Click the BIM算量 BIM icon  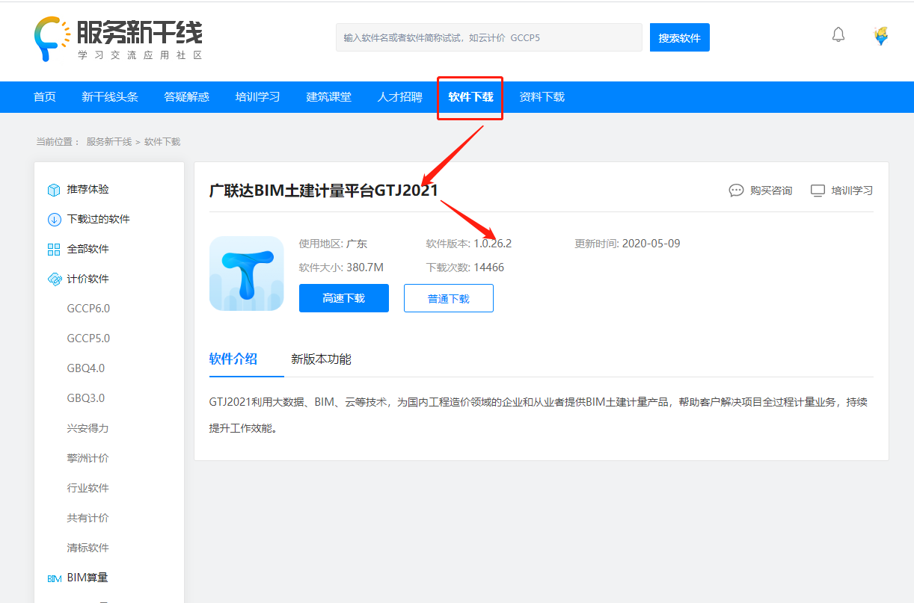tap(54, 578)
